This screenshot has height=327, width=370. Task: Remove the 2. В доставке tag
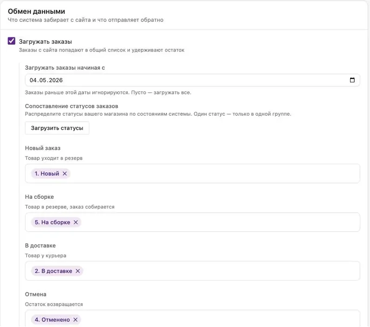[x=77, y=271]
